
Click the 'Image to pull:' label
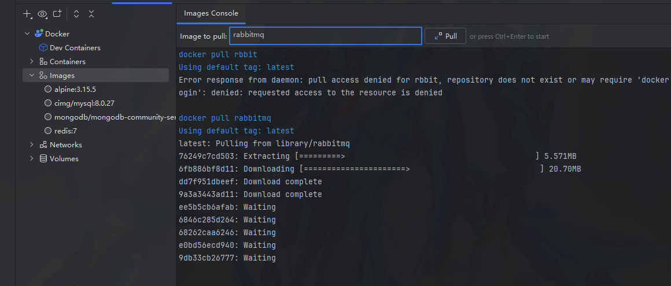[x=203, y=36]
